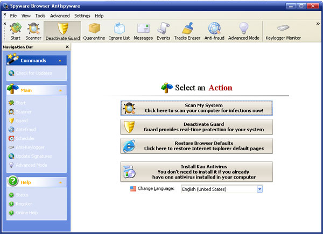Open the Messages envelope icon
Viewport: 323px width, 234px height.
(x=143, y=32)
